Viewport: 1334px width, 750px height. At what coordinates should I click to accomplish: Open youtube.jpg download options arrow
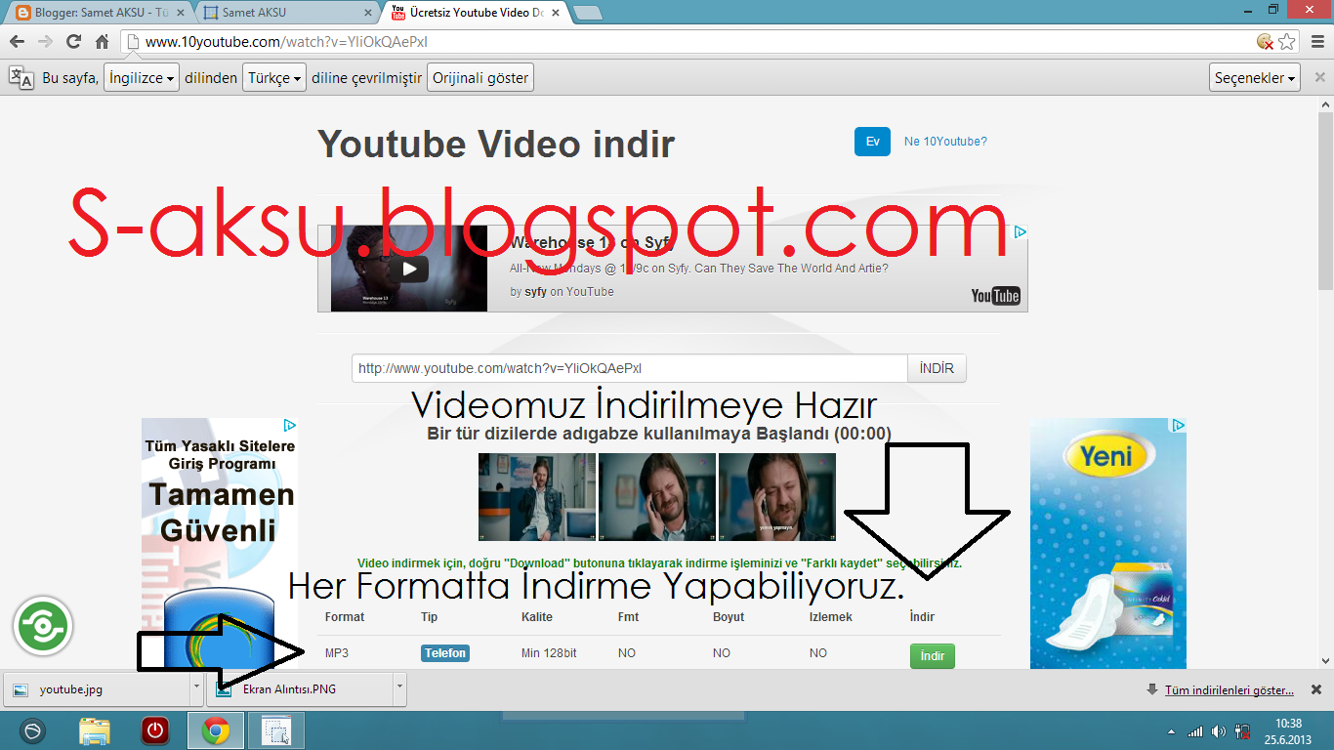[x=196, y=688]
